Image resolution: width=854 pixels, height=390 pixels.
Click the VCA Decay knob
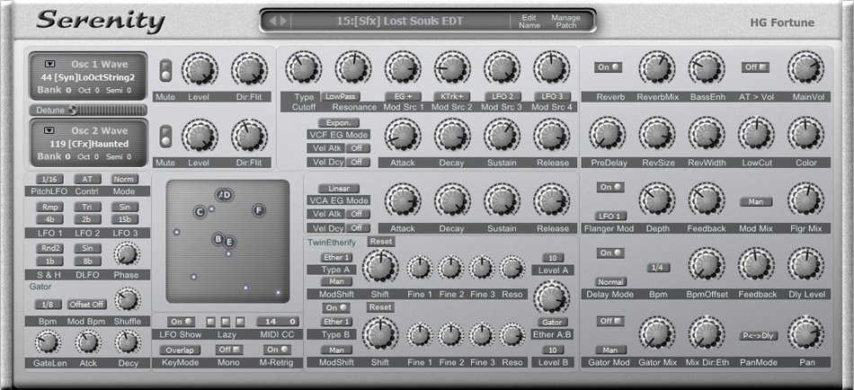(x=452, y=200)
